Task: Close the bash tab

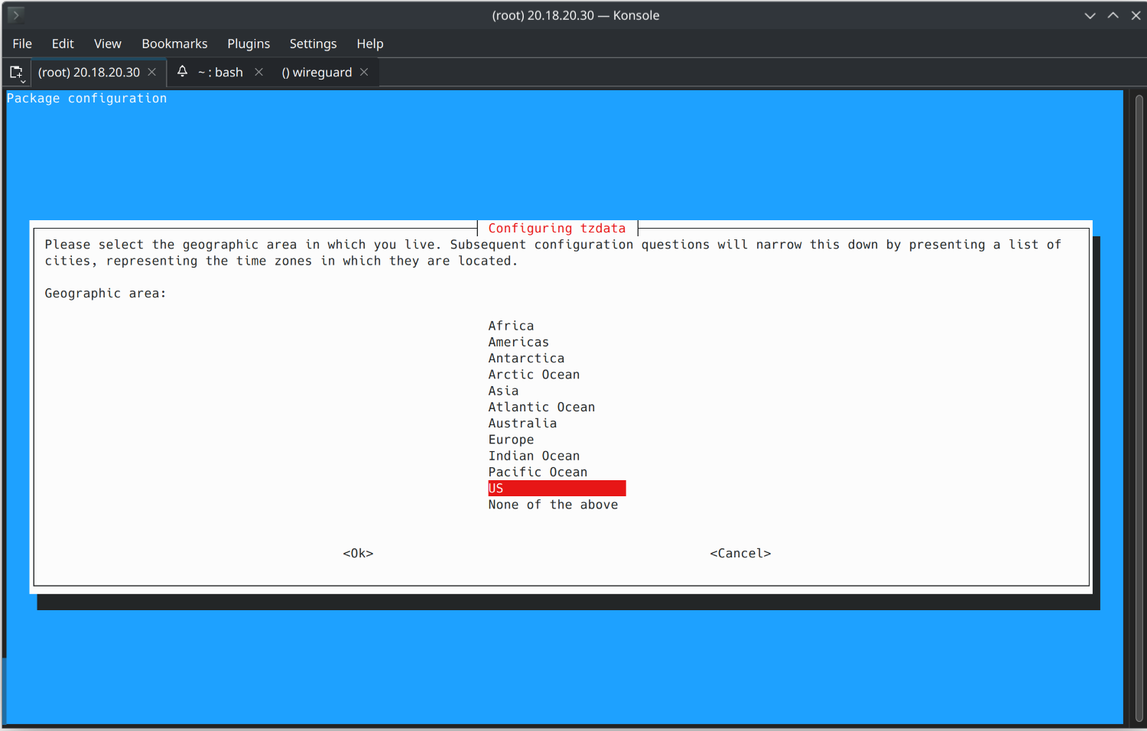Action: (259, 72)
